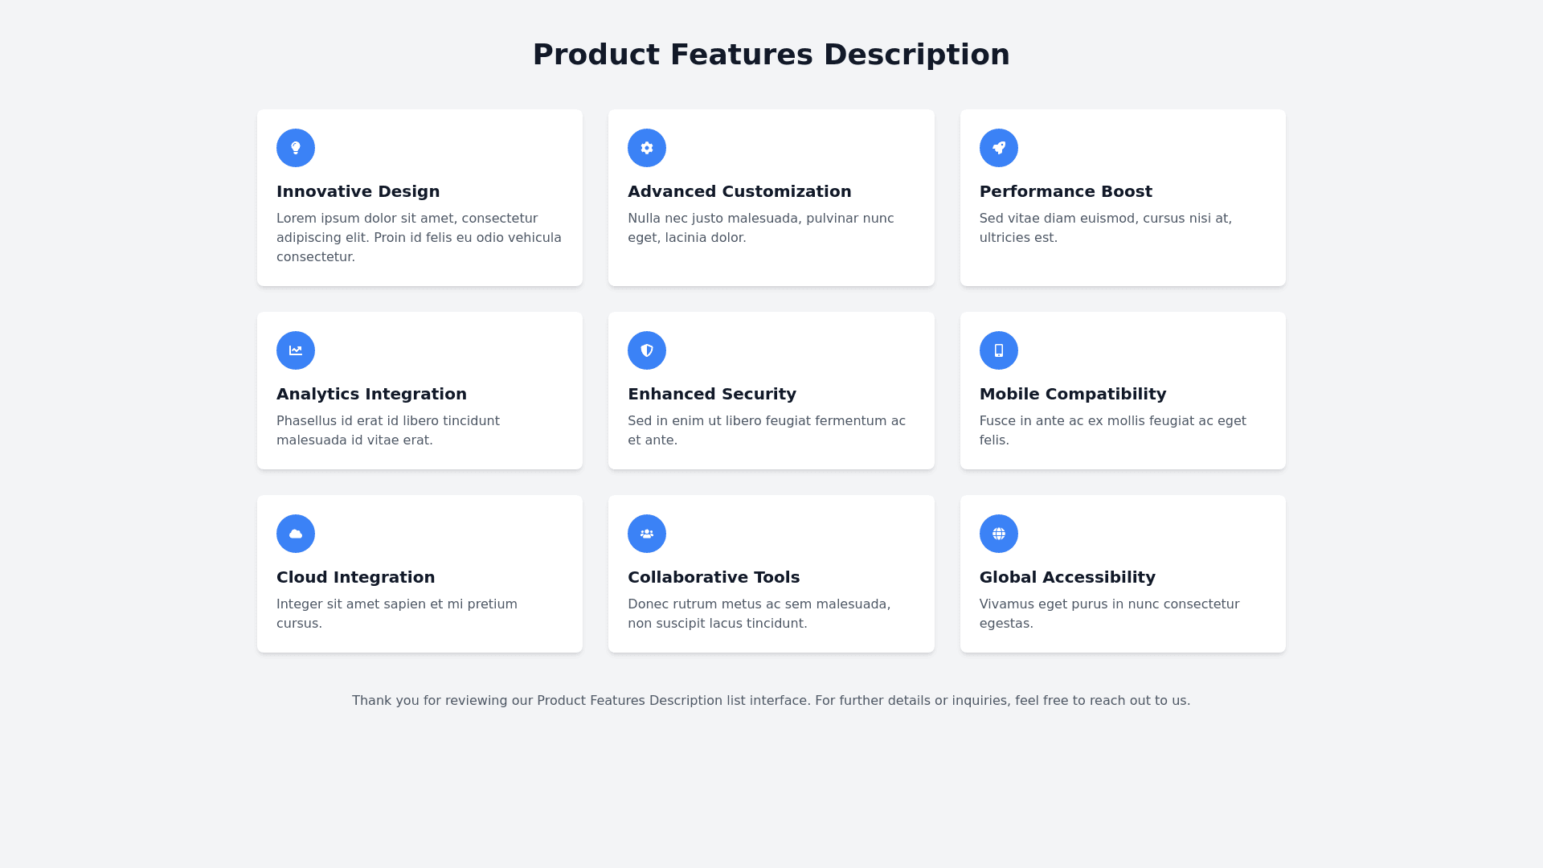Click the Analytics Integration title

pyautogui.click(x=371, y=394)
